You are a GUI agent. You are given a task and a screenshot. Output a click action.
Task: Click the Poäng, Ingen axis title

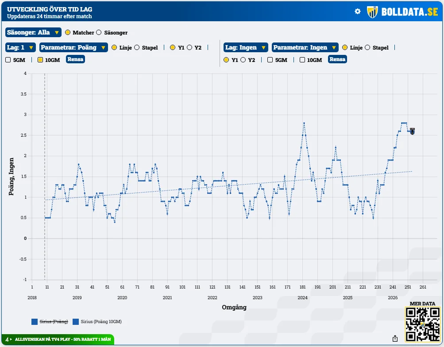click(x=12, y=177)
